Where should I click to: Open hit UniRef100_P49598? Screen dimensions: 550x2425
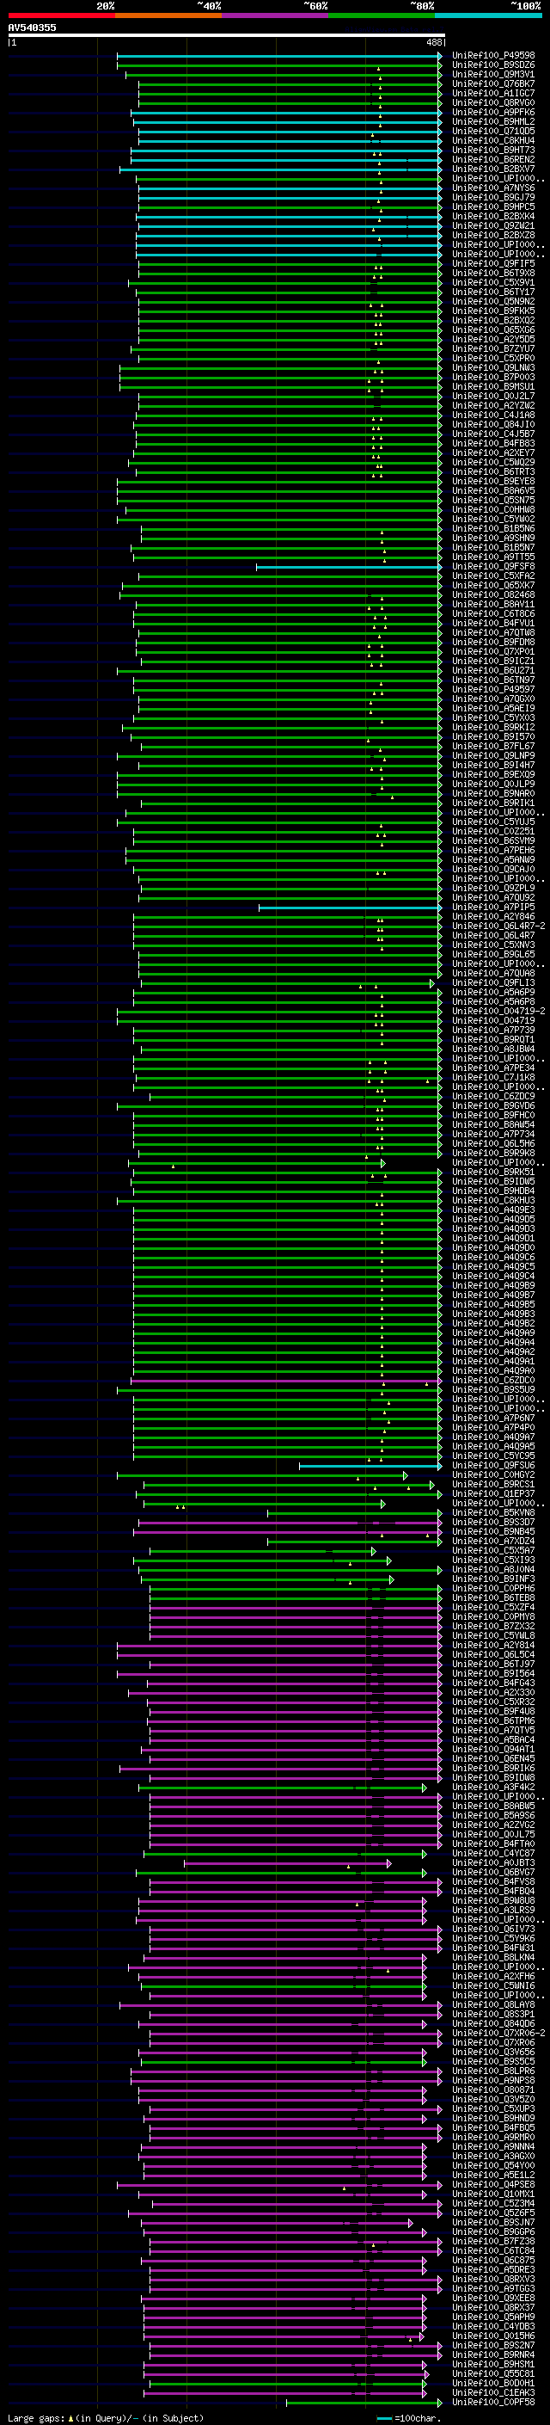coord(492,56)
